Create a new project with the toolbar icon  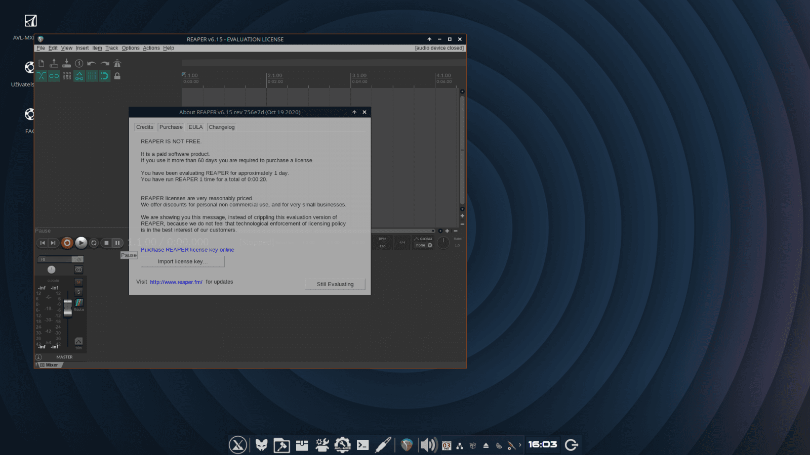click(x=41, y=63)
